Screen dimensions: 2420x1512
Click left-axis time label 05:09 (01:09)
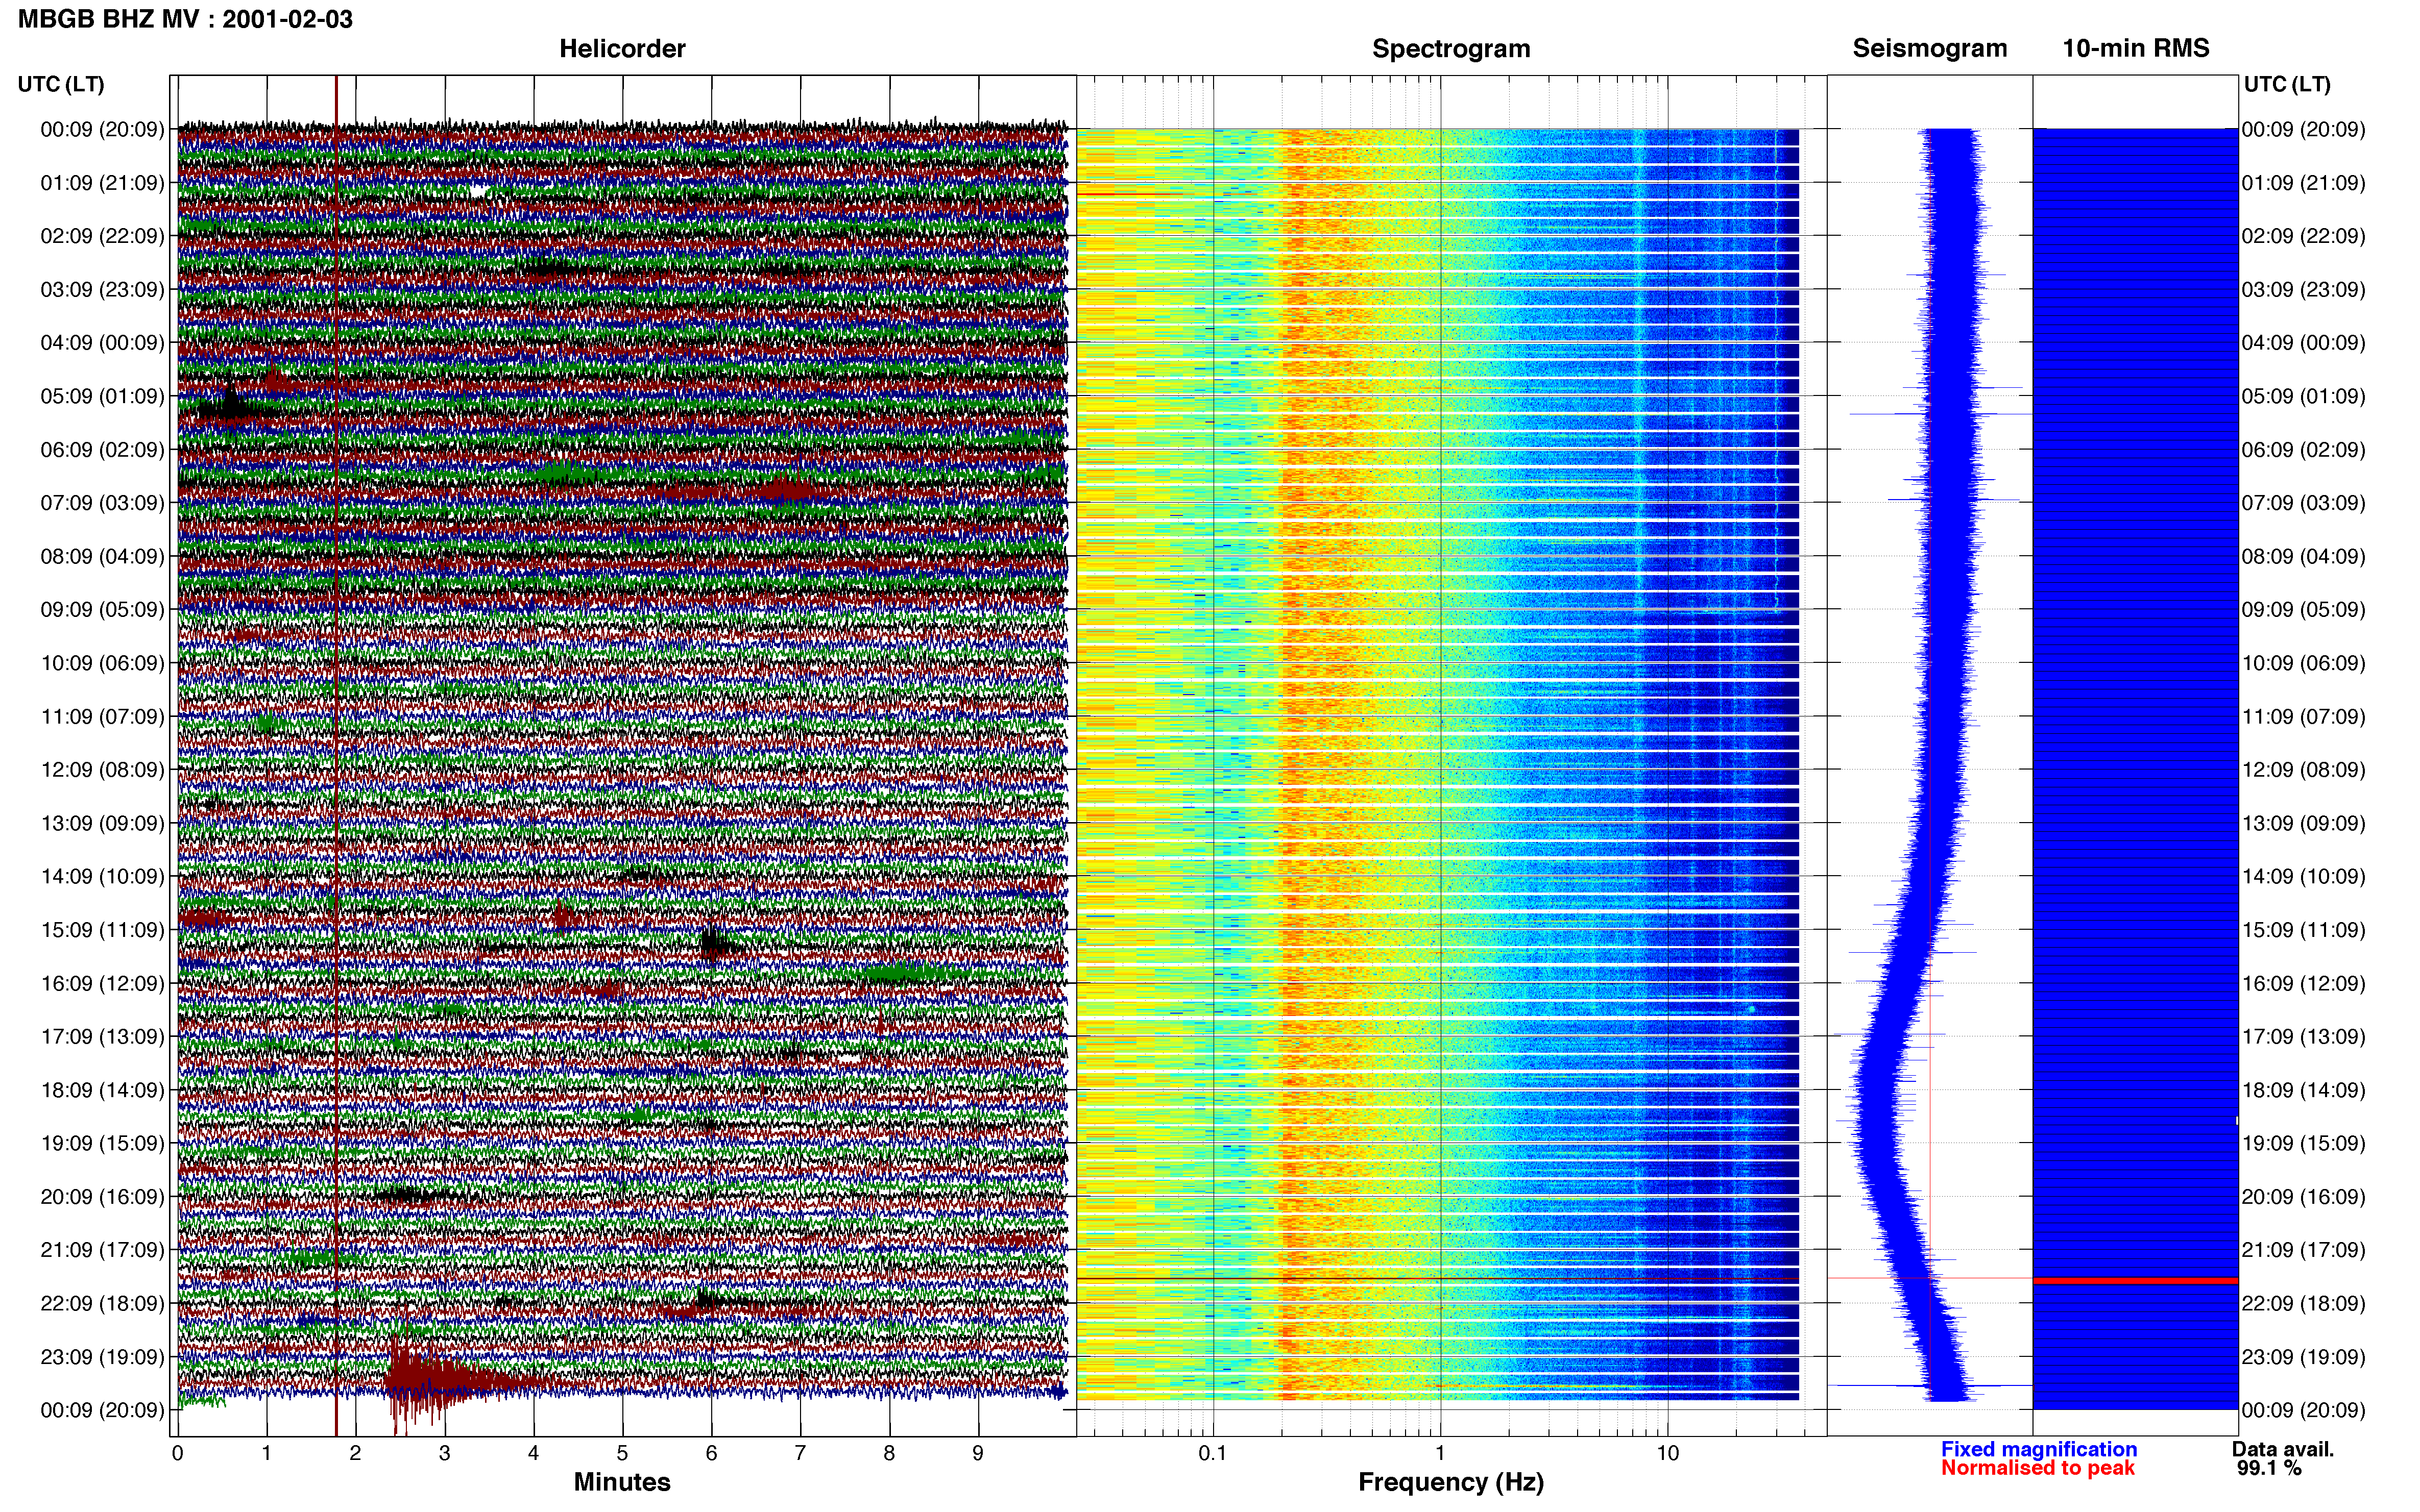click(102, 396)
